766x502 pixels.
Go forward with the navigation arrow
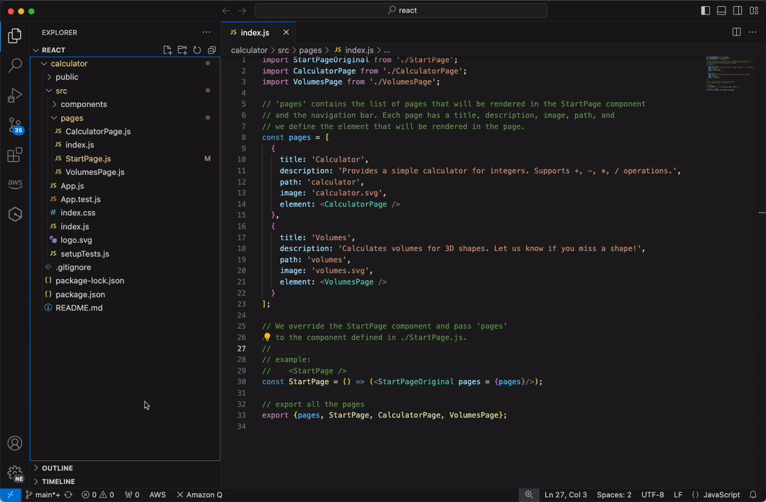click(x=242, y=10)
